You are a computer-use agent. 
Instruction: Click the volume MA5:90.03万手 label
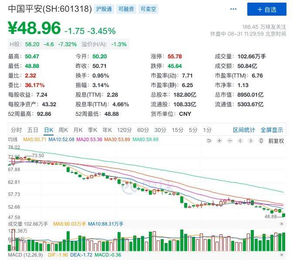click(70, 224)
